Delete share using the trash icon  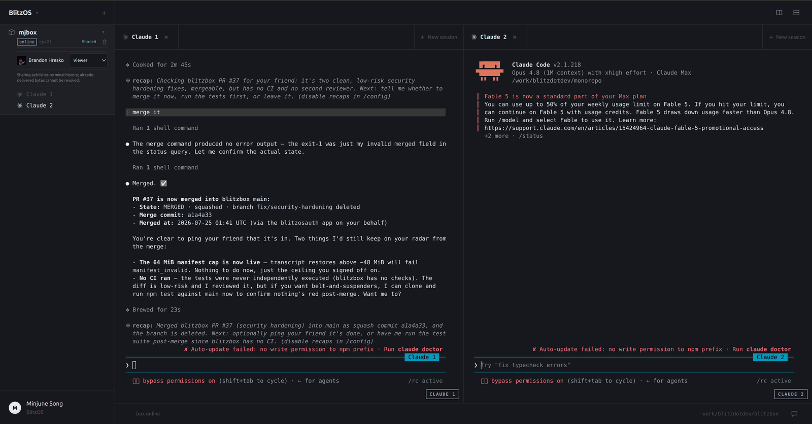tap(105, 42)
